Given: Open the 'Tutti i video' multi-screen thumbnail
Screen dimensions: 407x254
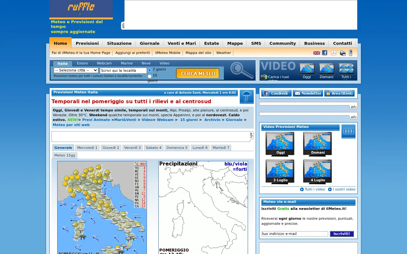Looking at the screenshot, I should click(346, 69).
